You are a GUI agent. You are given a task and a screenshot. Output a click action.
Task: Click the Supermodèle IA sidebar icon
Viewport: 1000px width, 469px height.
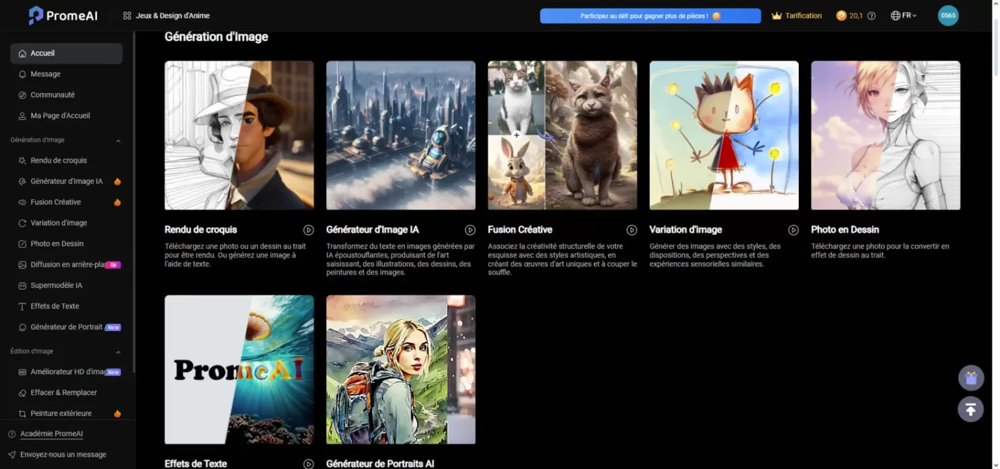click(x=23, y=286)
